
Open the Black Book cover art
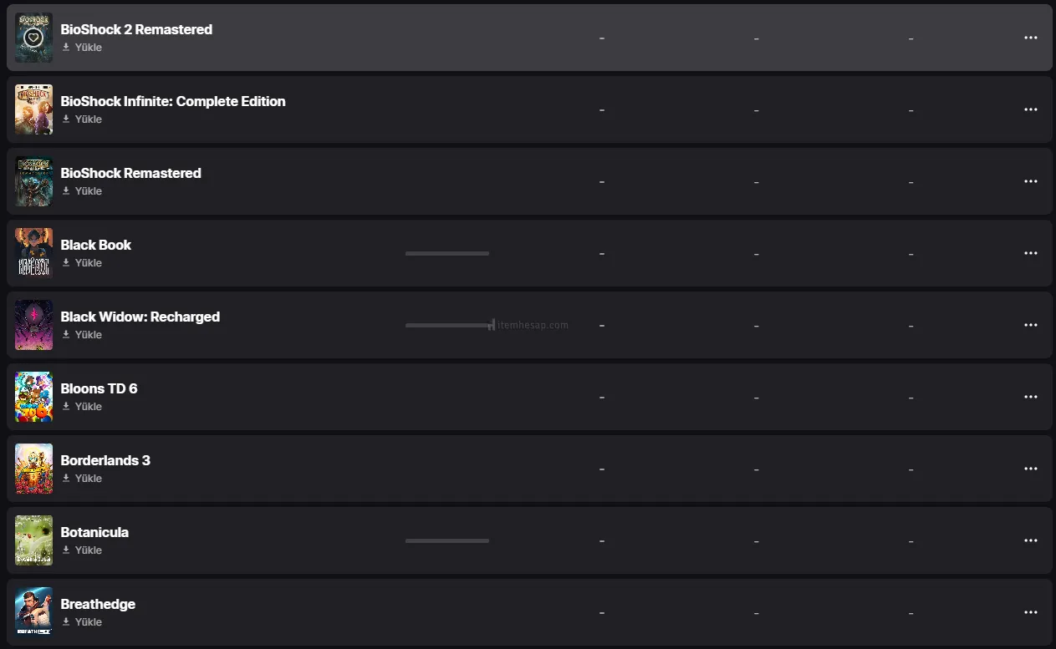[33, 253]
